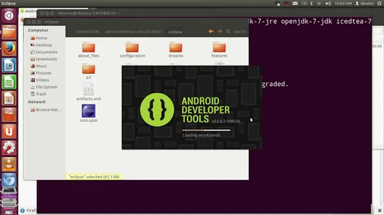Open Bluetooth indicator in top panel
384x215 pixels.
[311, 3]
